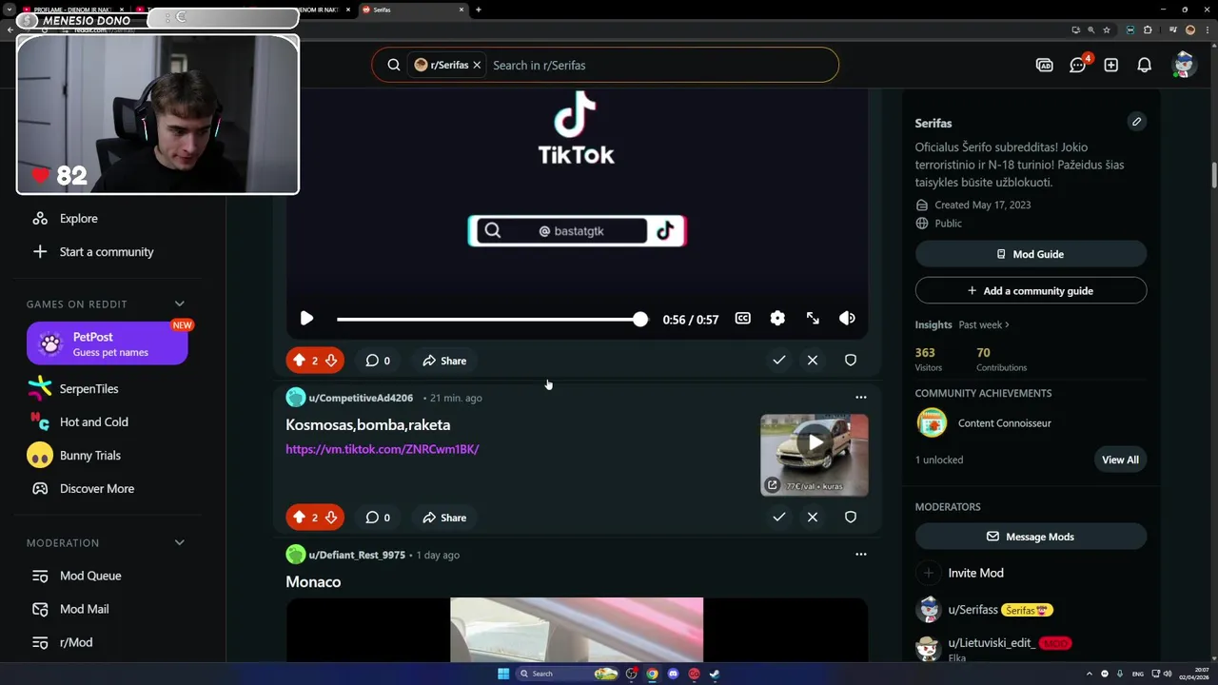Enter fullscreen on the video player
1218x685 pixels.
click(813, 319)
